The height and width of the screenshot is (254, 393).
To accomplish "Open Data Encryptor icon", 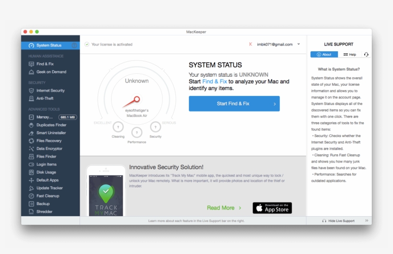I will click(x=31, y=149).
